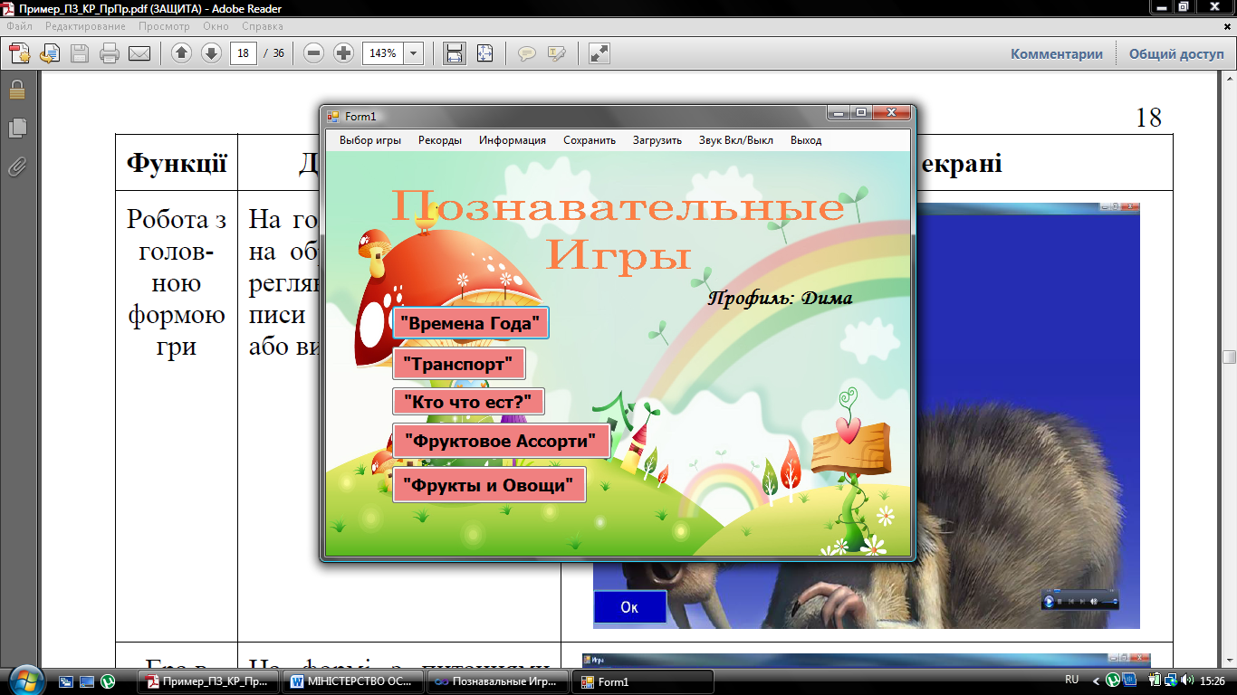Click the Профиль: Дима label
Screen dimensions: 1237x695
780,298
